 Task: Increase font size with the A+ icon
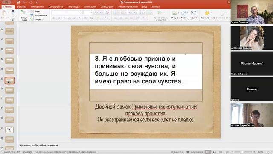coord(96,12)
